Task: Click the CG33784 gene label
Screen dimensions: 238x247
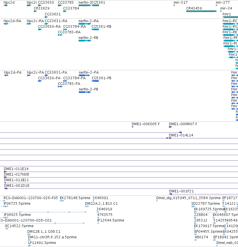Action: click(71, 8)
